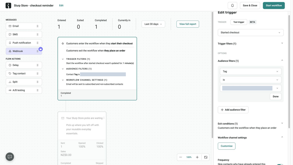
Task: Click the Currently in count value
Action: coord(119,27)
